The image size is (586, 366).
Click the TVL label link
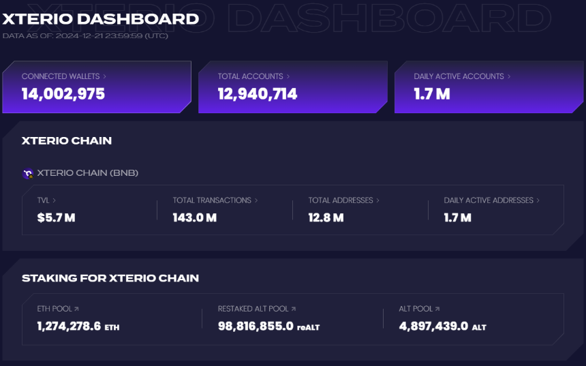pos(44,200)
